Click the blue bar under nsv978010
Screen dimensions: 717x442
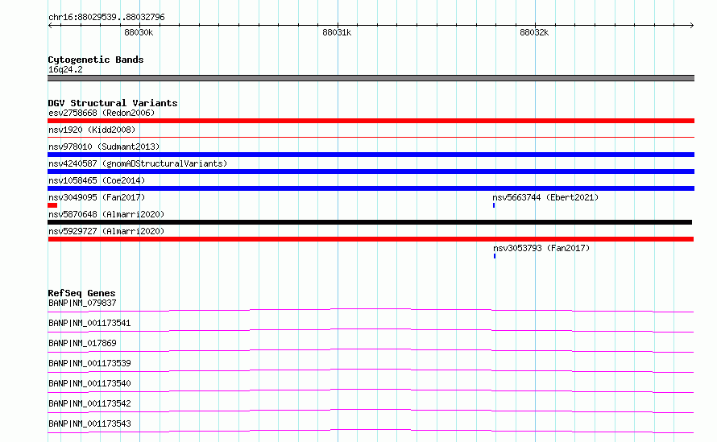[371, 155]
